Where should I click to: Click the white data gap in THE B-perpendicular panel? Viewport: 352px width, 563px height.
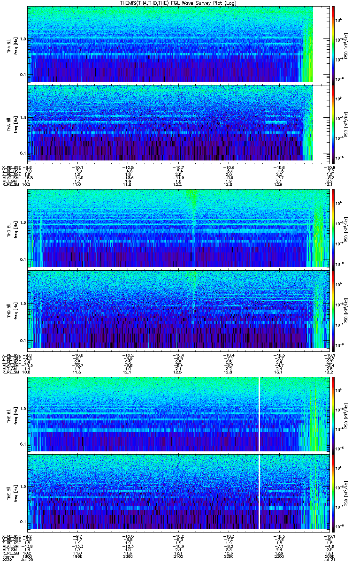(x=259, y=413)
